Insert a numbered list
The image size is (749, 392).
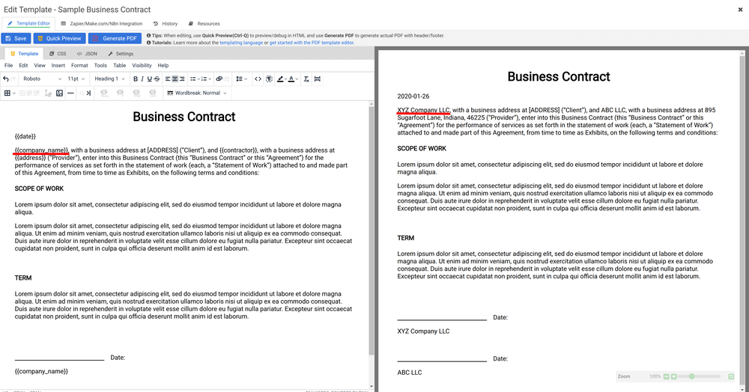(204, 79)
